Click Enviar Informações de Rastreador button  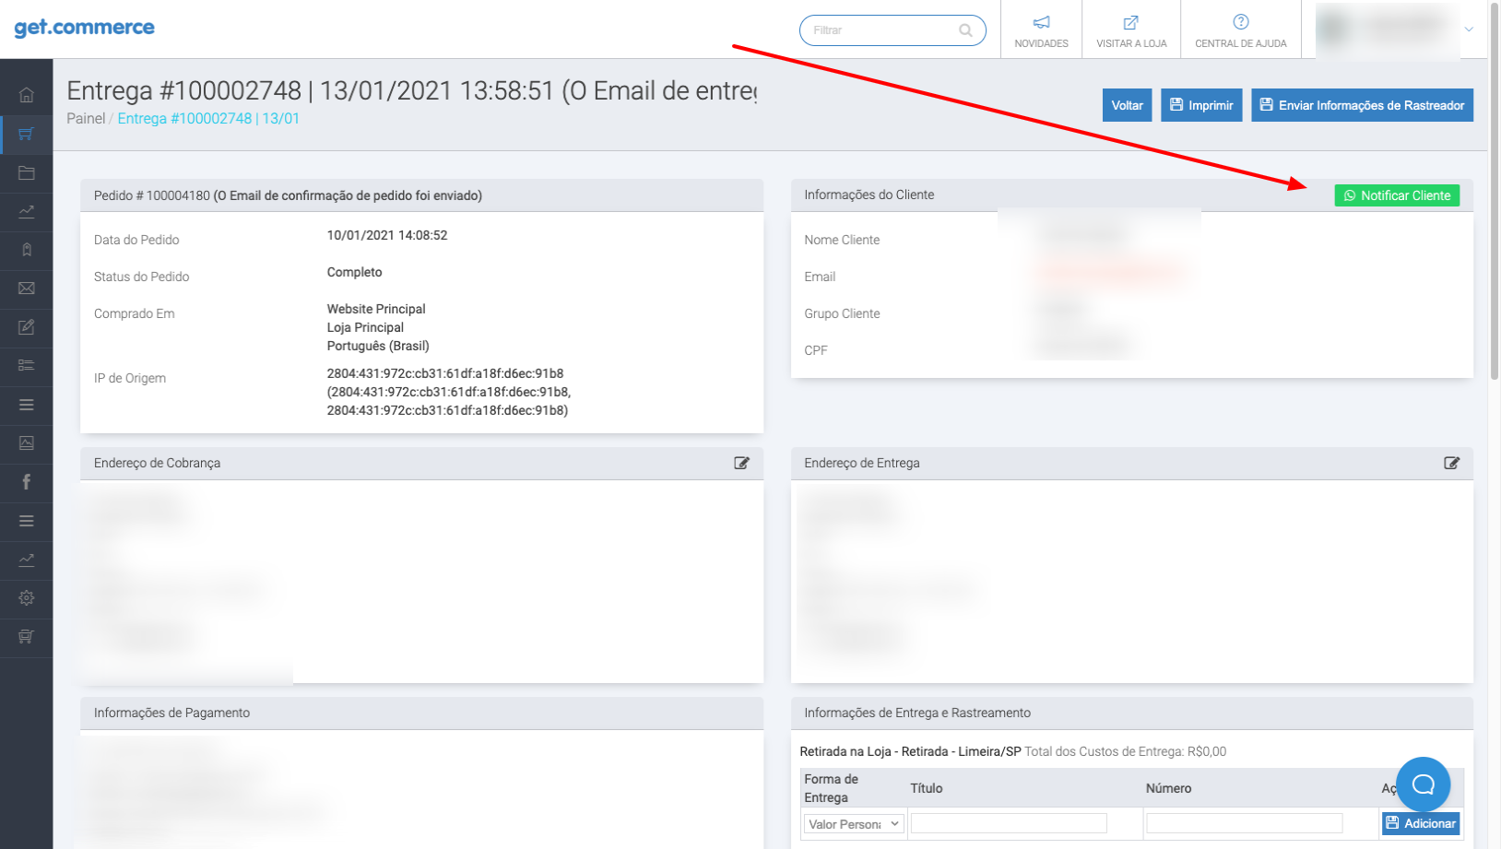coord(1361,105)
